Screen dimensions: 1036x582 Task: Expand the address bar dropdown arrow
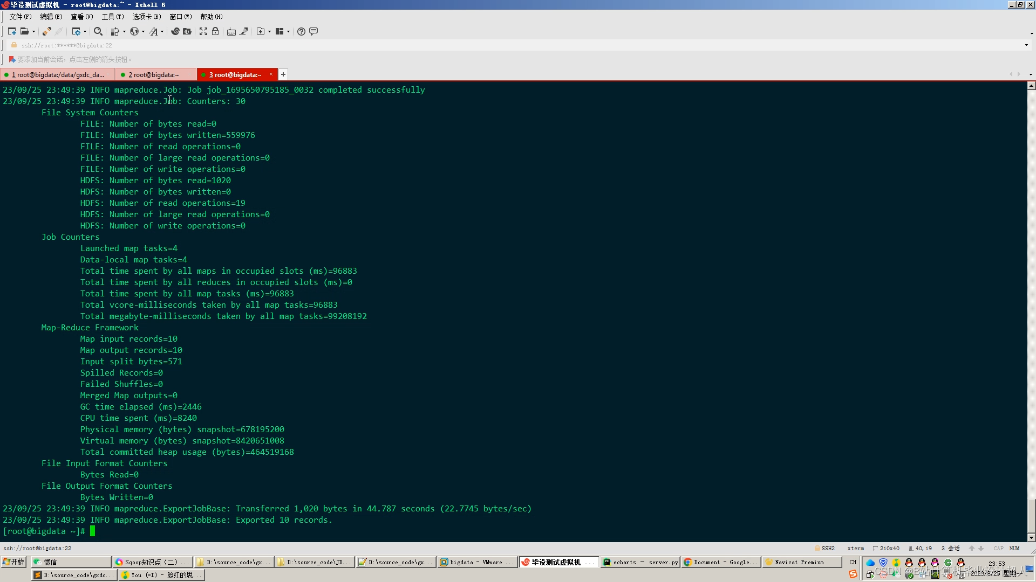(1026, 45)
